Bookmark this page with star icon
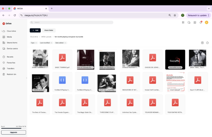 tap(175, 15)
